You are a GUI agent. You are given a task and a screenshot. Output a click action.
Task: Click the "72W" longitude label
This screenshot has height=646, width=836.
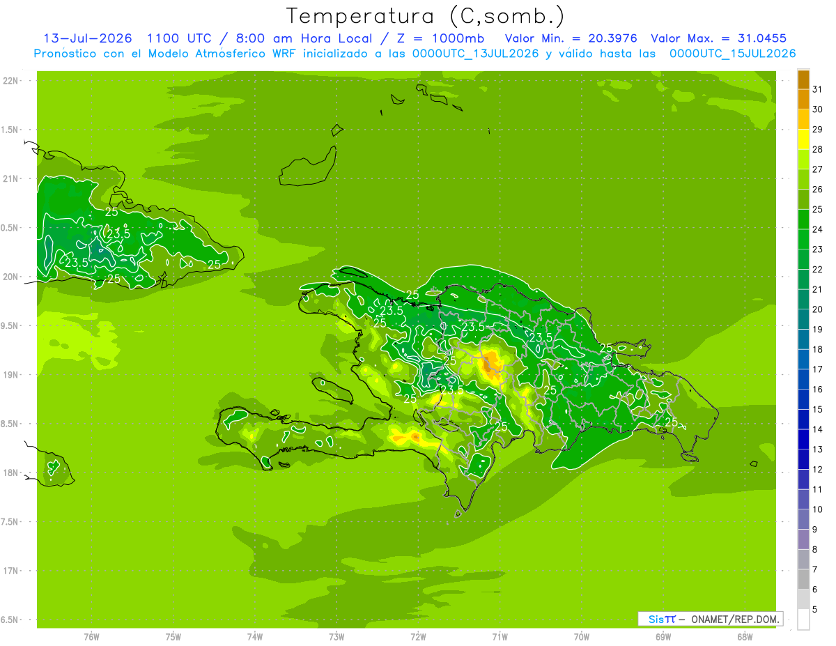pos(419,636)
